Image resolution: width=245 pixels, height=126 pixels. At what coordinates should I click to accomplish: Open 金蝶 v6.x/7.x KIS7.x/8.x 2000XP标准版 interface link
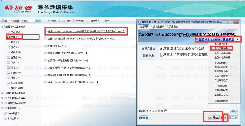[86, 31]
